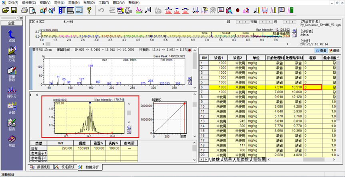This screenshot has width=345, height=177.
Task: Open 加载方法 in the left sidebar
Action: click(x=12, y=53)
